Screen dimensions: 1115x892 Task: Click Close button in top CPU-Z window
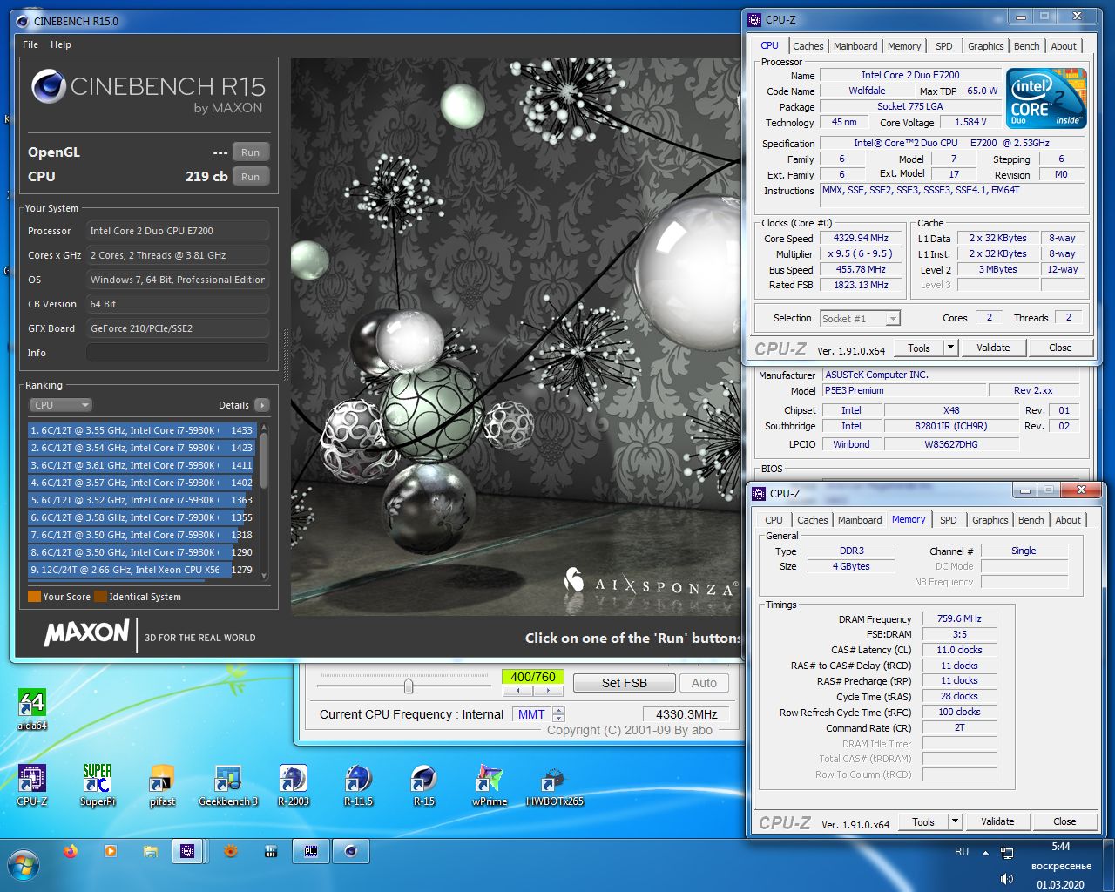click(x=1060, y=348)
